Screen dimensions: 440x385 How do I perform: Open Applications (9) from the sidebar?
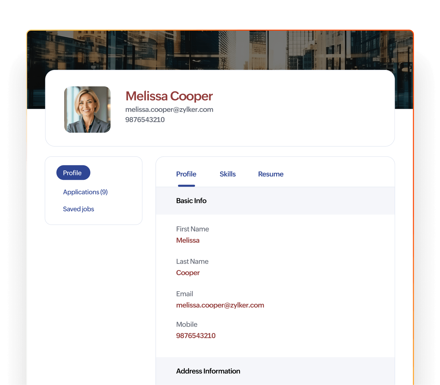pyautogui.click(x=85, y=192)
